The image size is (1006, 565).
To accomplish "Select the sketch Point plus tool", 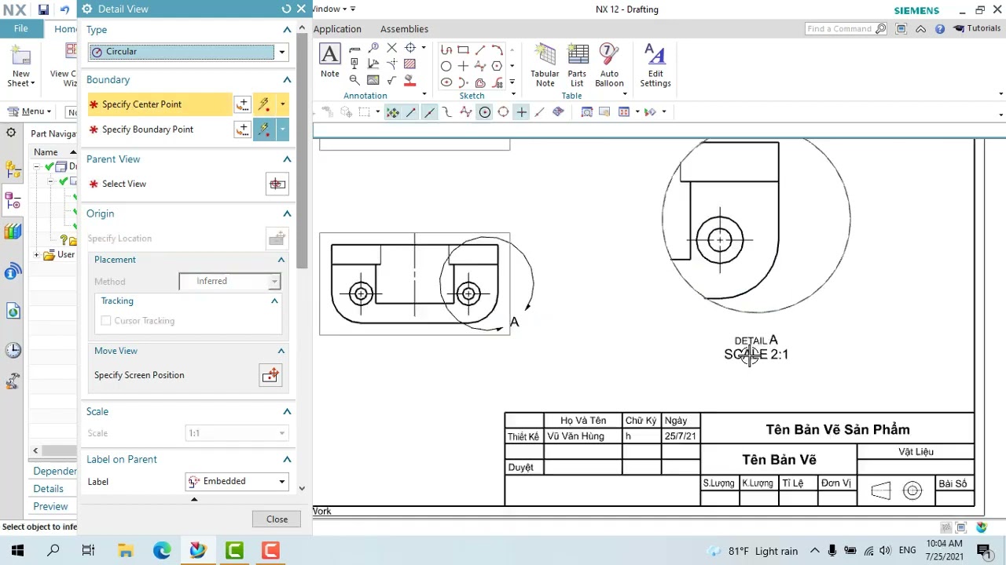I will coord(463,66).
